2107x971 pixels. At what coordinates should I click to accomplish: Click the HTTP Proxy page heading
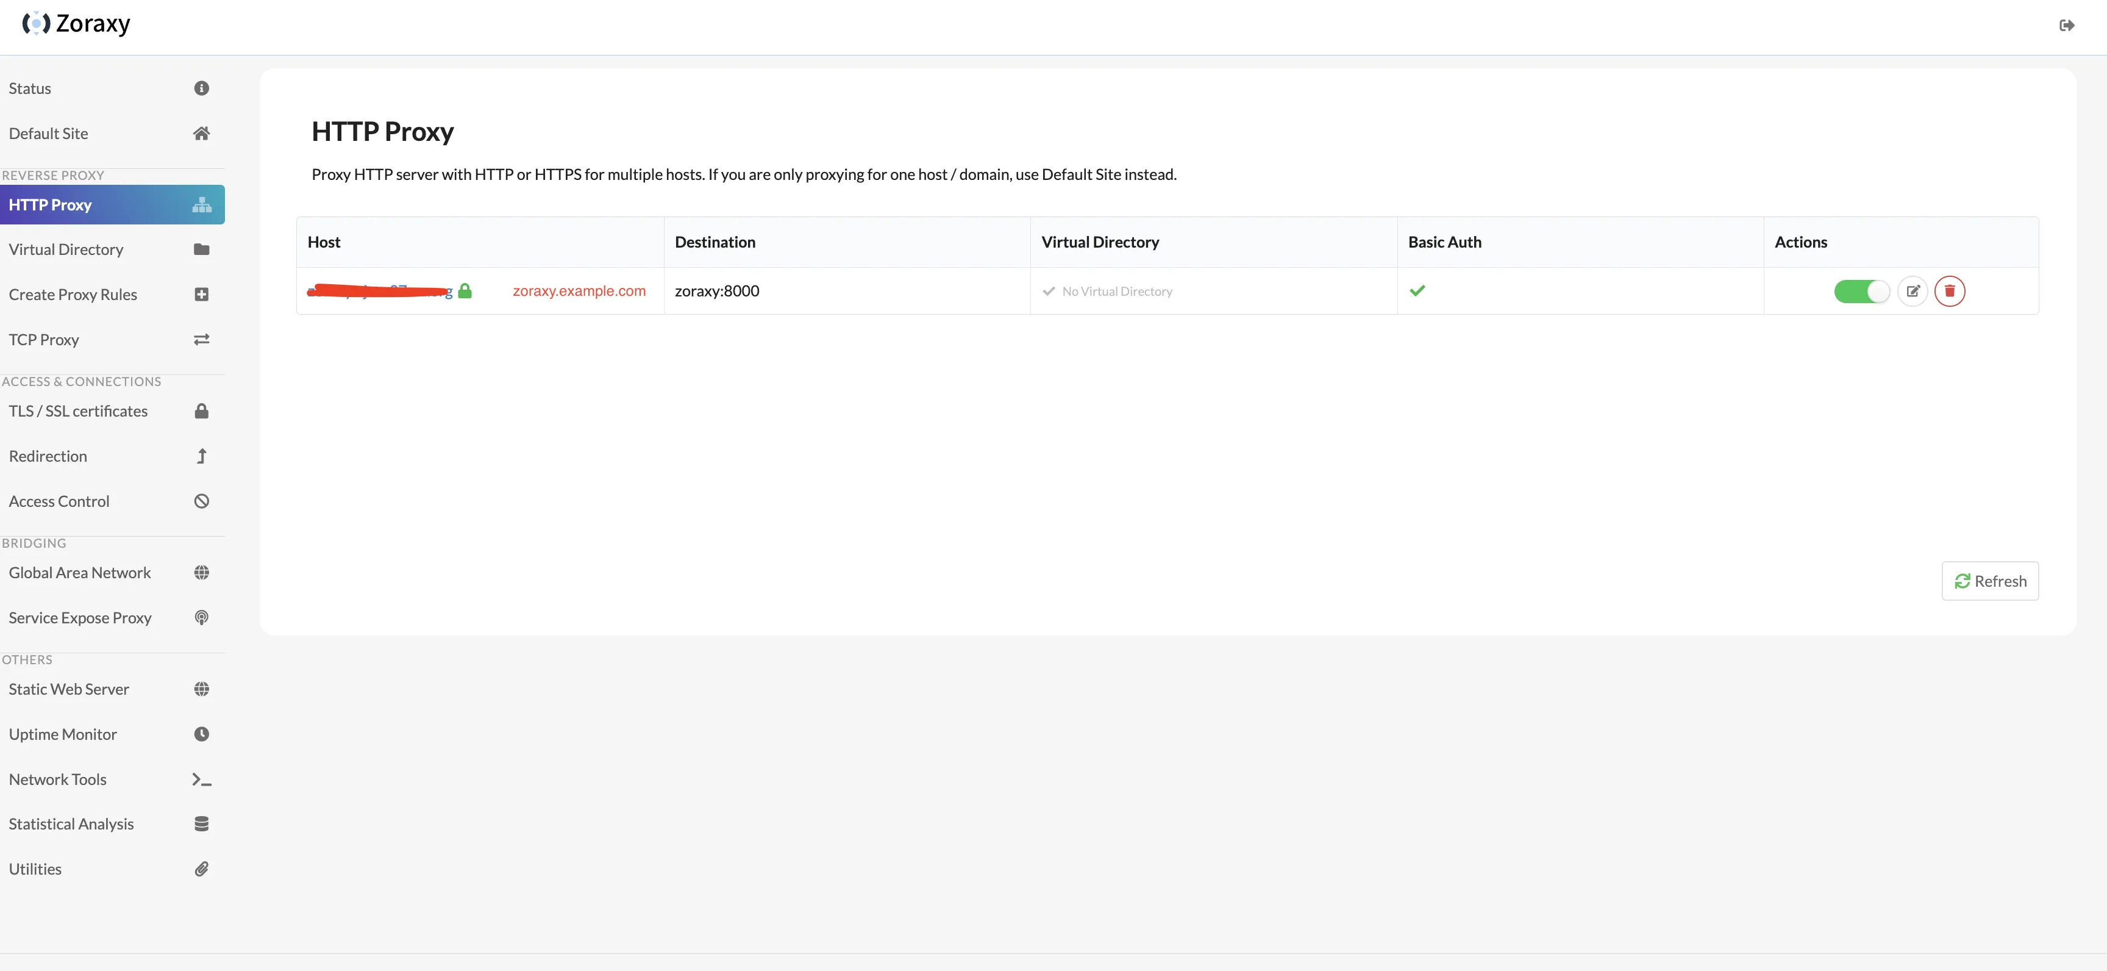(x=382, y=132)
